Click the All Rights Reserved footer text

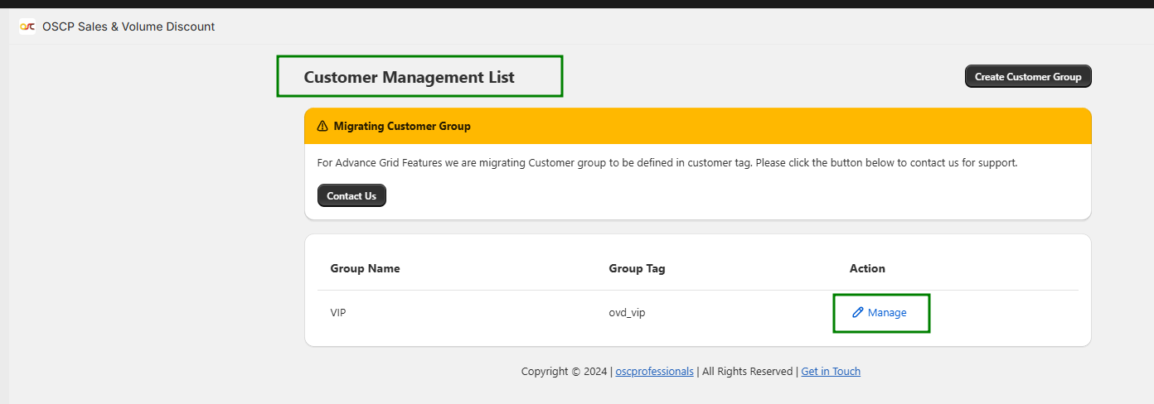(x=747, y=372)
